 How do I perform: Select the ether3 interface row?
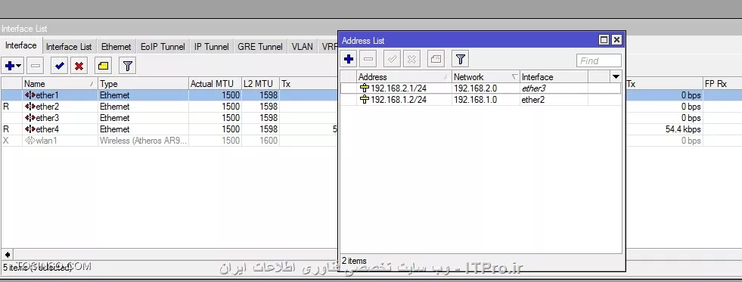click(x=169, y=118)
